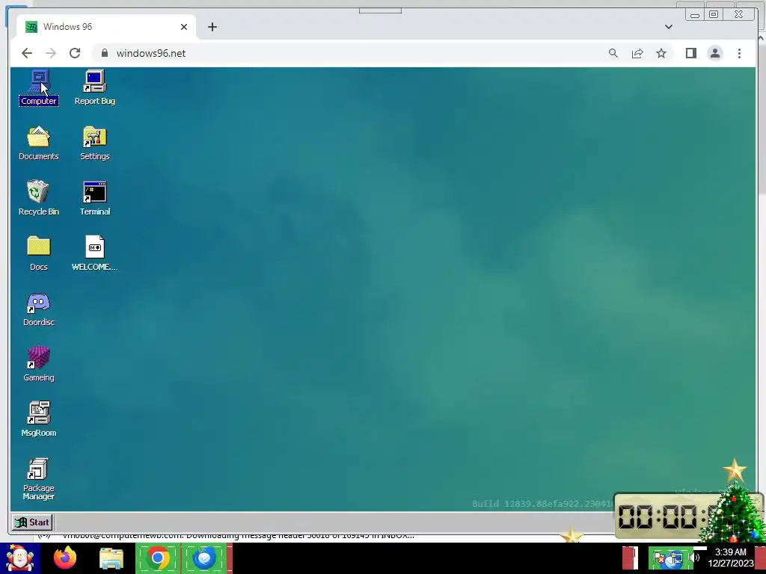
Task: Click the Windows 96 Start button
Action: [x=31, y=522]
